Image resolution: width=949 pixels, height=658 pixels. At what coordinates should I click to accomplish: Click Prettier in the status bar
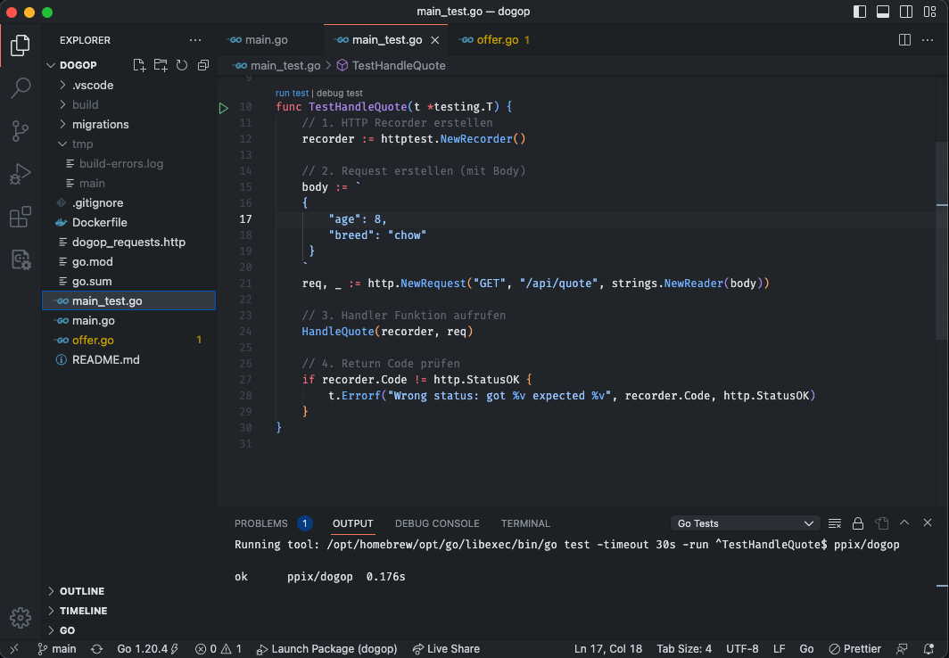855,649
